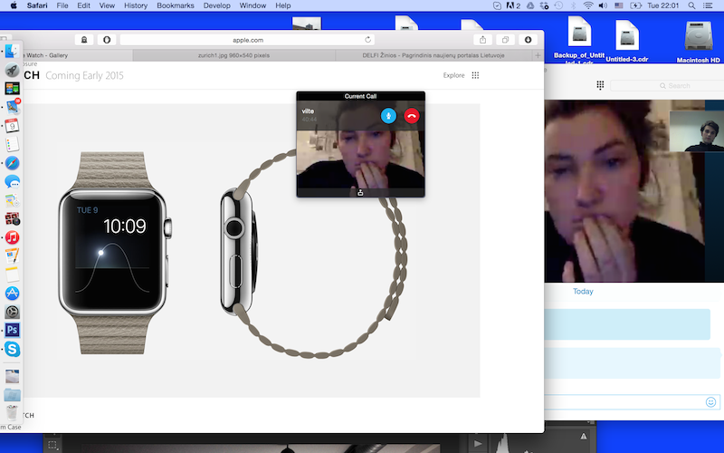Open the Safari Share button
The height and width of the screenshot is (453, 724).
pyautogui.click(x=482, y=40)
